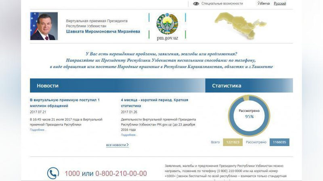Click phone number 0-800-210-00-00
Image resolution: width=323 pixels, height=181 pixels.
[x=121, y=174]
